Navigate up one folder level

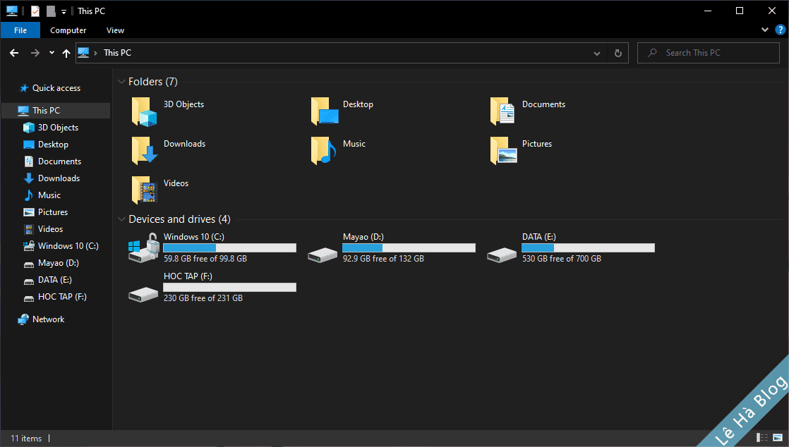[66, 52]
